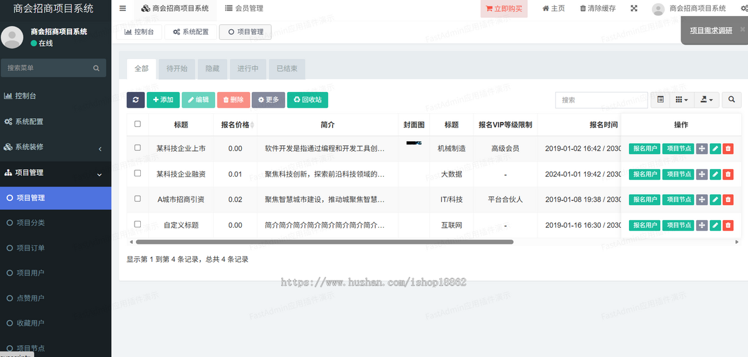Click the 立即购买 button
This screenshot has width=748, height=357.
pyautogui.click(x=504, y=9)
